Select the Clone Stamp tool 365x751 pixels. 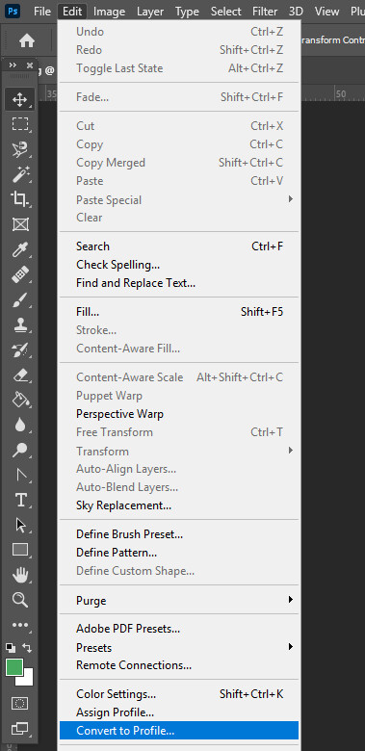click(19, 325)
